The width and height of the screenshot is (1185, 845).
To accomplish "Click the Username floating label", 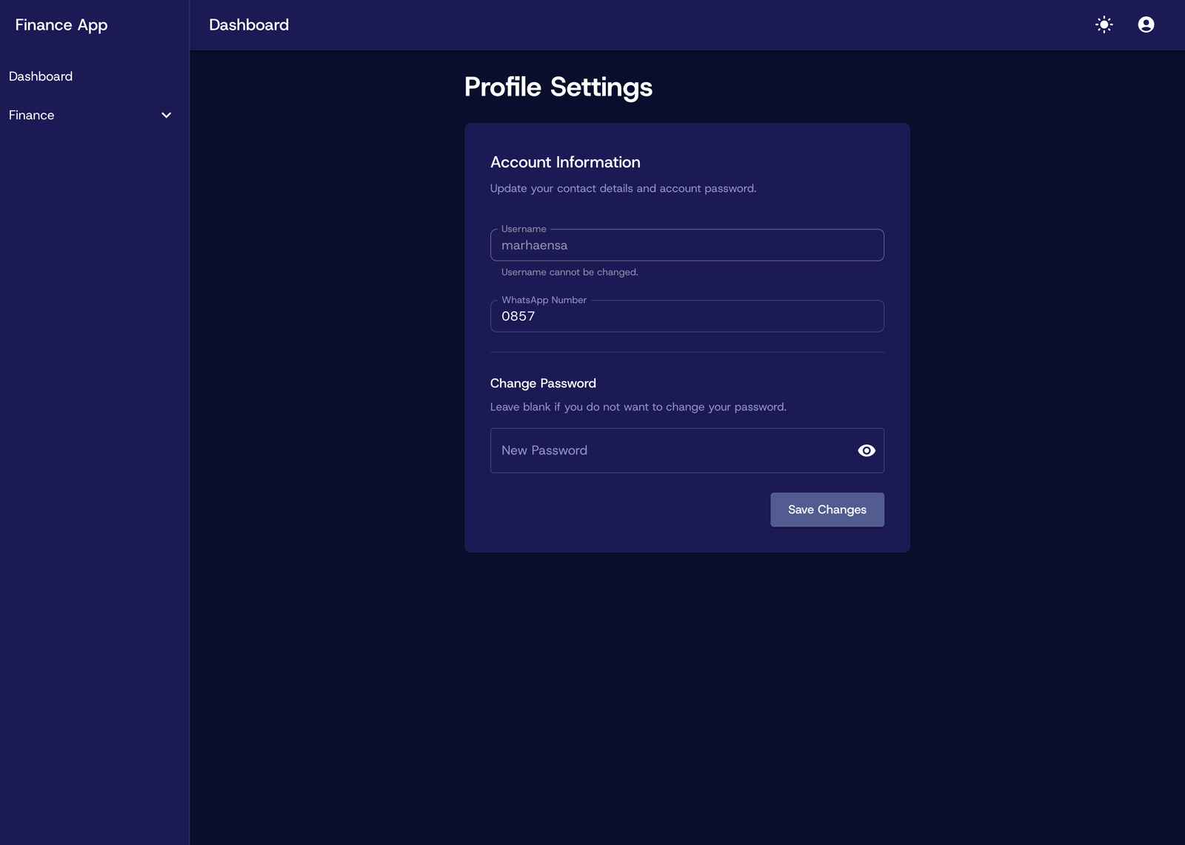I will 524,229.
